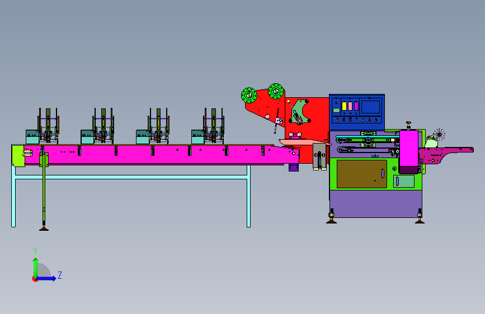Select the lime green end cap of conveyor

click(18, 156)
